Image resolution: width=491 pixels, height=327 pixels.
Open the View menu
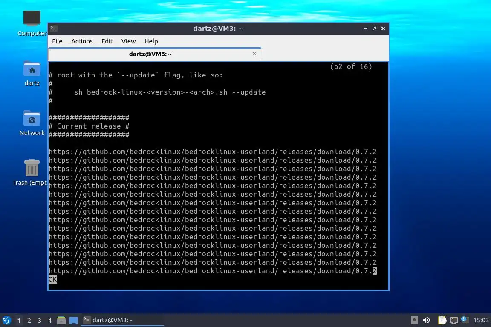(x=128, y=41)
